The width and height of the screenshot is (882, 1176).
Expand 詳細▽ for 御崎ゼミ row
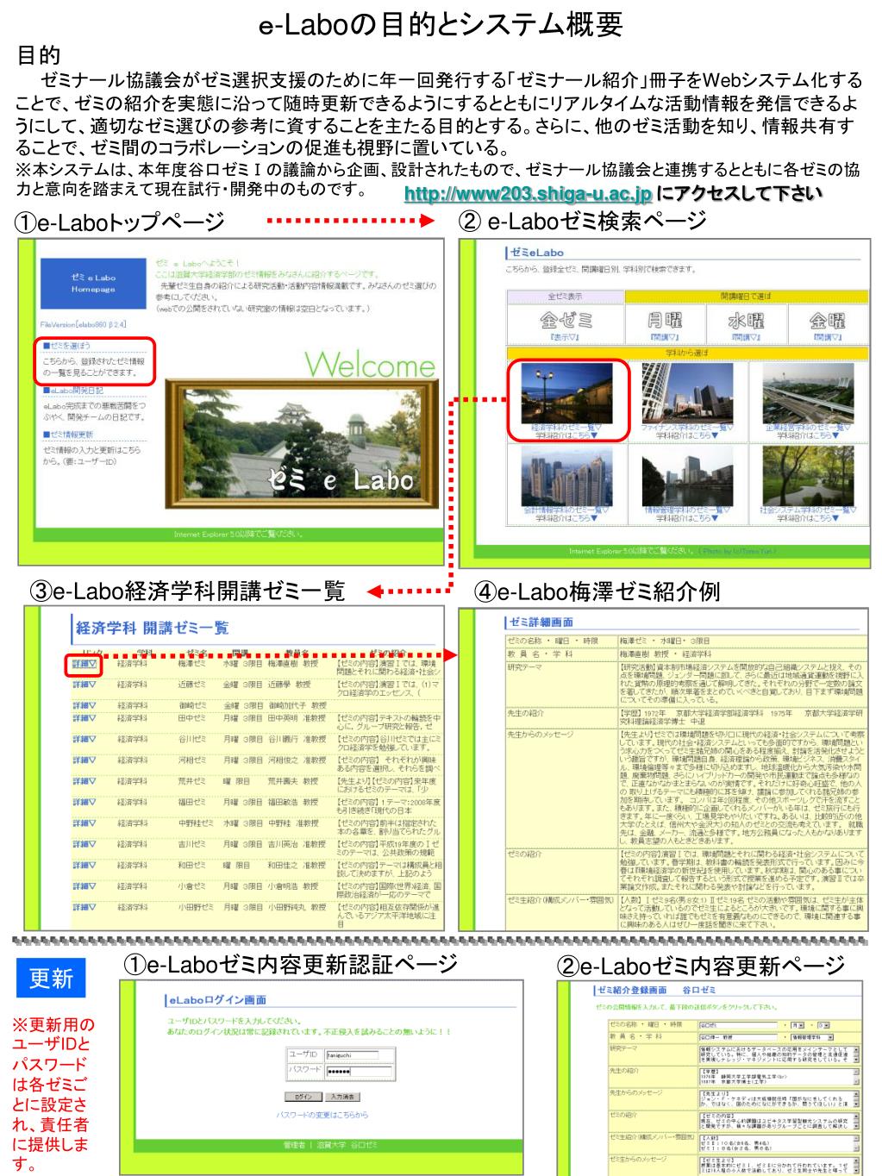click(x=84, y=705)
